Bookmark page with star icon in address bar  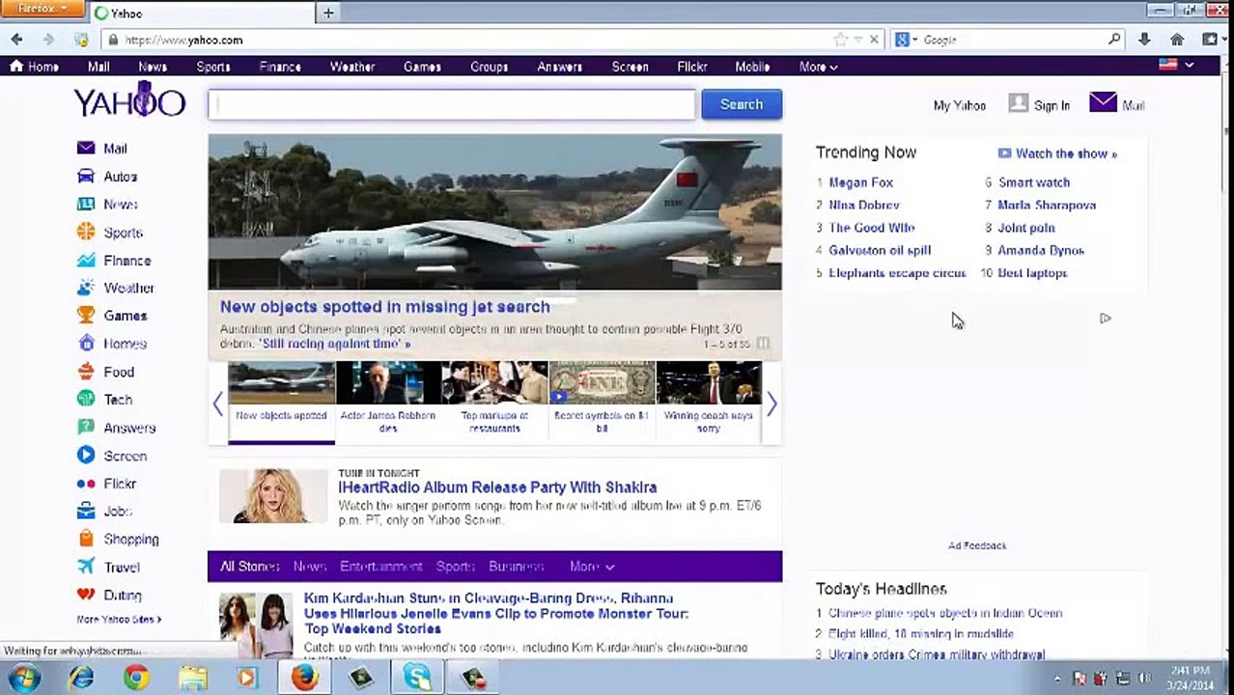pos(840,40)
